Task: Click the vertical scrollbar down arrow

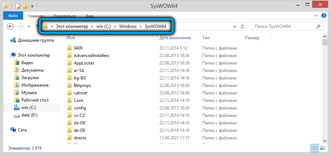Action: (325, 141)
